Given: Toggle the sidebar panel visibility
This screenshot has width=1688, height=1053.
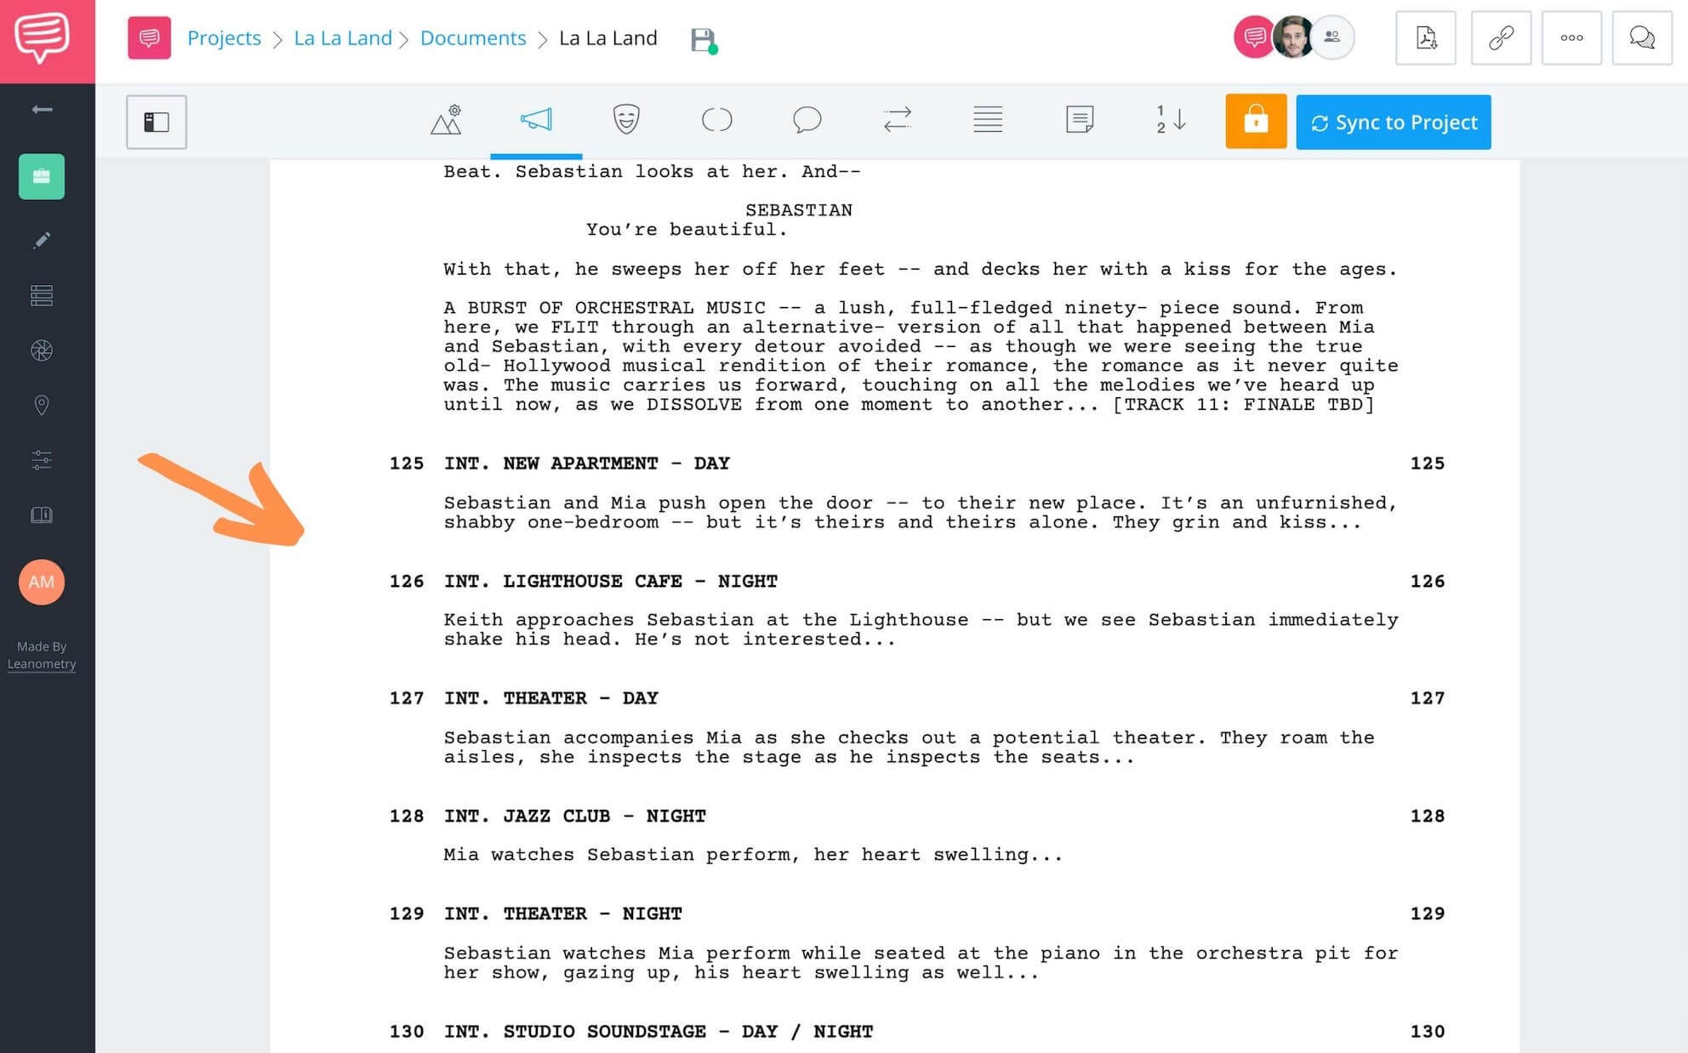Looking at the screenshot, I should tap(156, 122).
